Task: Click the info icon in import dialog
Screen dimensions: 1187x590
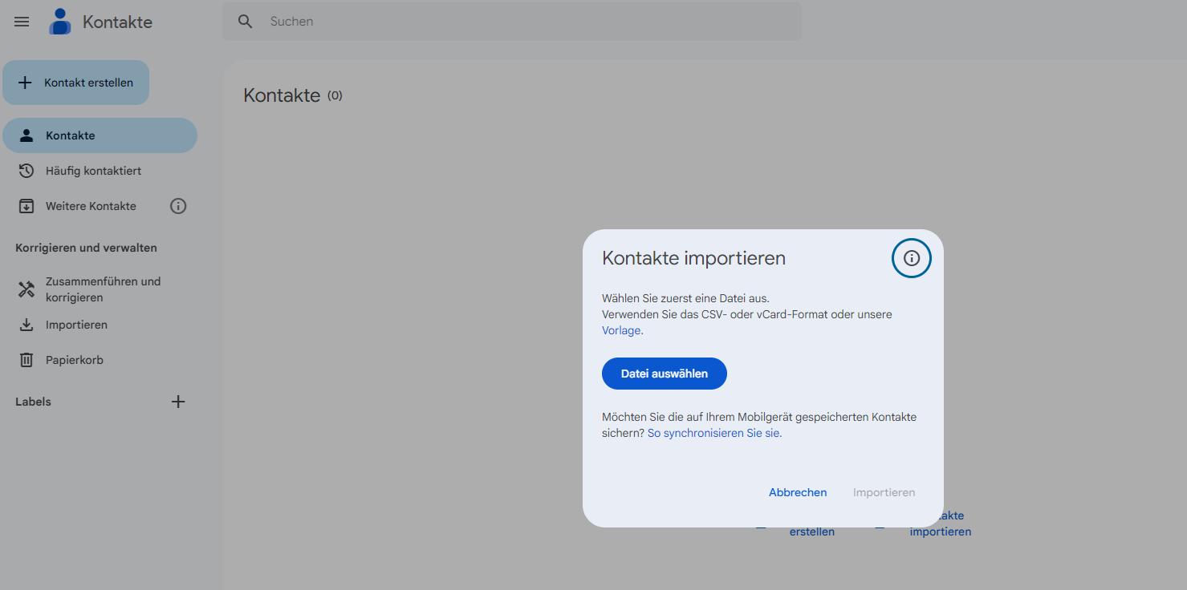Action: 911,258
